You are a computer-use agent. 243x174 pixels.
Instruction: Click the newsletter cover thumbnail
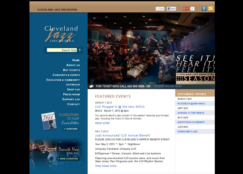point(49,121)
